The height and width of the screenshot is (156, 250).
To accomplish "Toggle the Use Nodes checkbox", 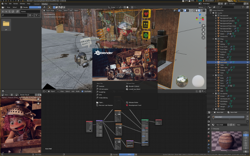I will (82, 91).
